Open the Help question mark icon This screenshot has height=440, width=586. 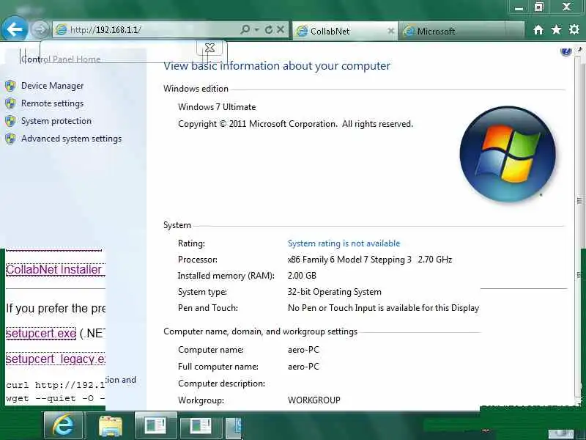[x=566, y=51]
